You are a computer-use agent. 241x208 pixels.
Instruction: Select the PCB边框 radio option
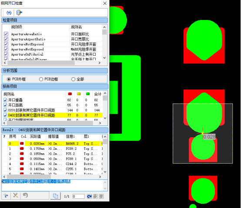coord(41,79)
